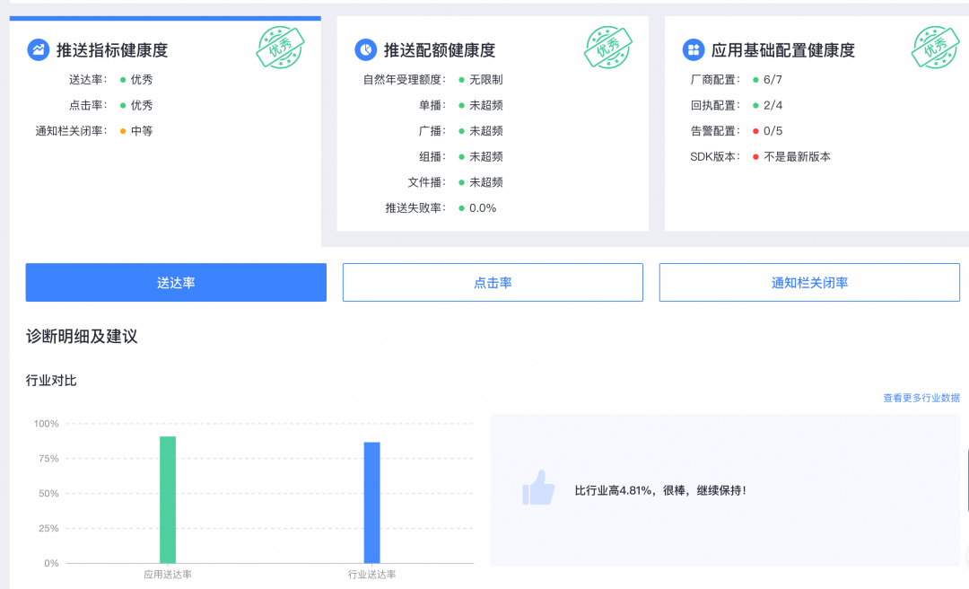Select the 推送配额健康度 card title
969x589 pixels.
tap(440, 50)
